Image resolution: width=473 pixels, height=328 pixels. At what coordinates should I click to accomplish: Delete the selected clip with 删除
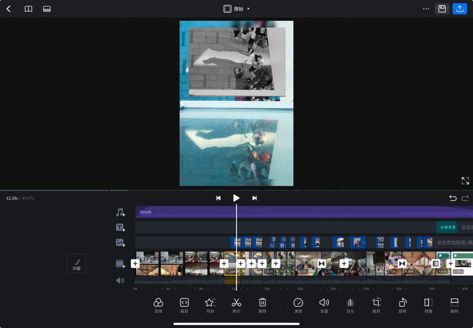click(x=262, y=305)
